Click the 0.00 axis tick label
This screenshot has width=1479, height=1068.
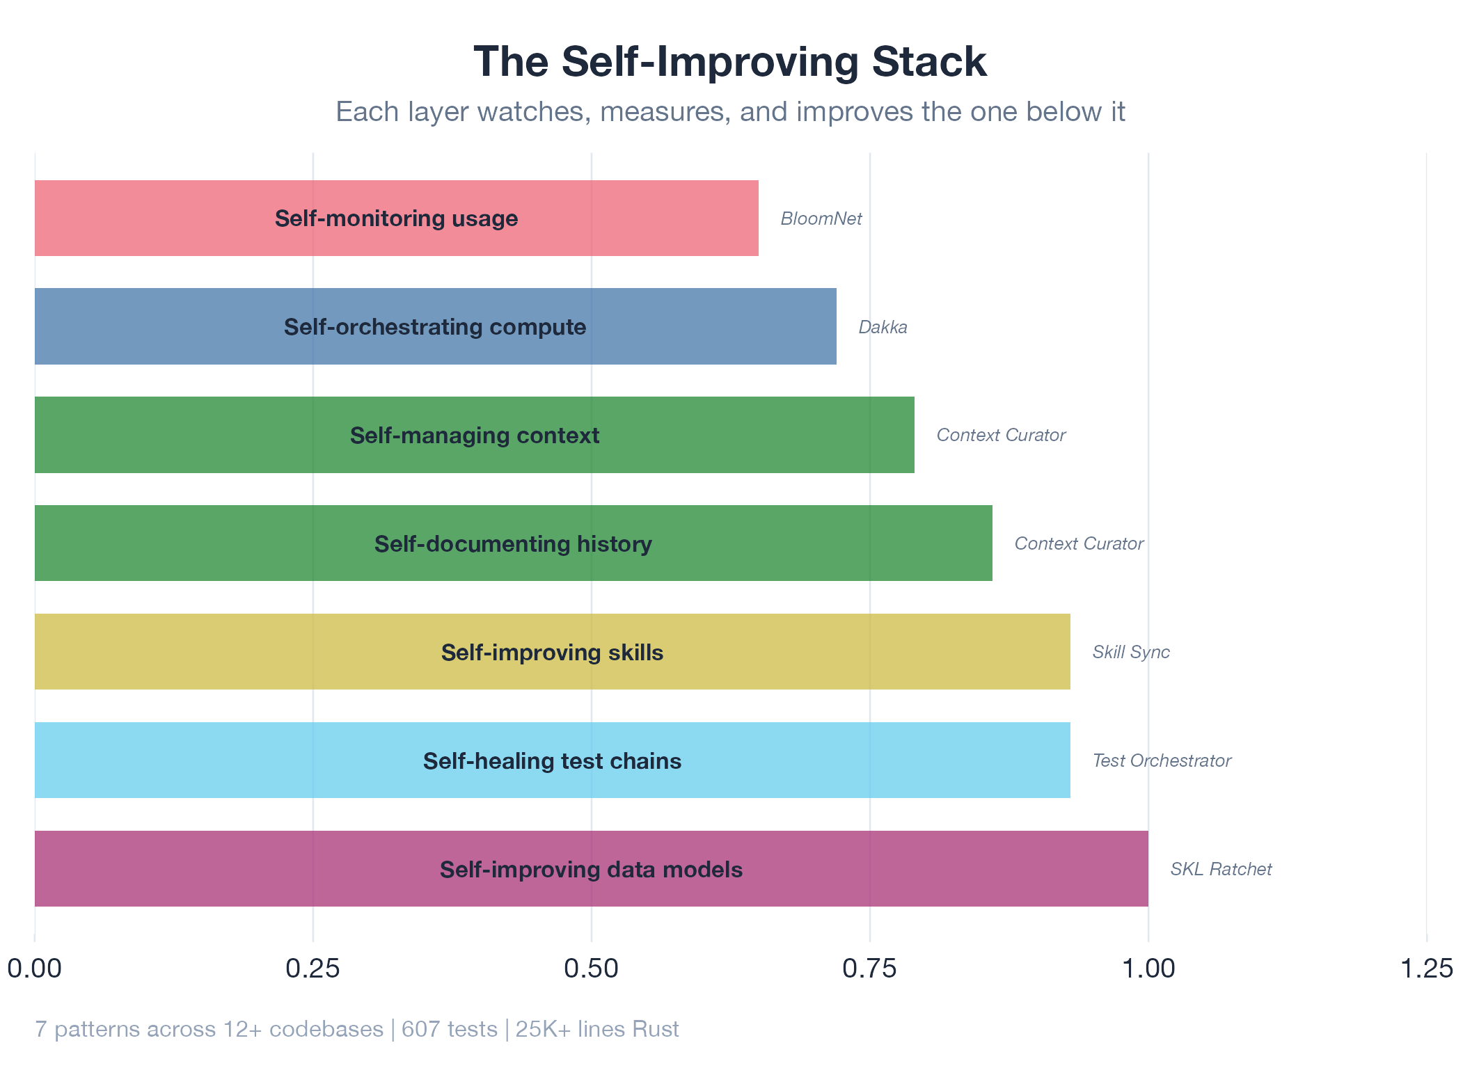[35, 969]
